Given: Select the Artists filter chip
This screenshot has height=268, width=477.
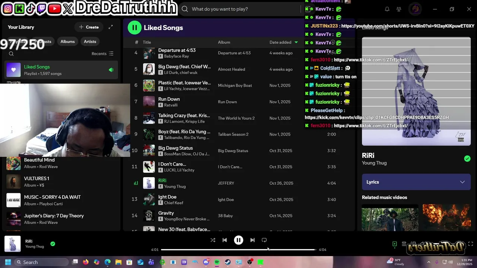Looking at the screenshot, I should pos(90,41).
